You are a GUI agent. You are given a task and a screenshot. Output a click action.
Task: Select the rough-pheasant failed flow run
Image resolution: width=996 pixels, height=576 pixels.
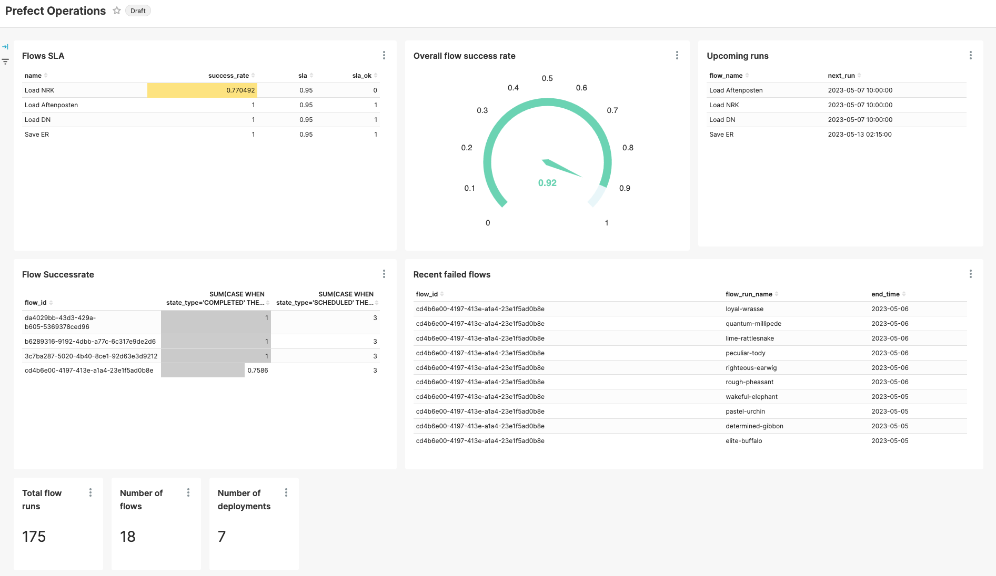749,382
